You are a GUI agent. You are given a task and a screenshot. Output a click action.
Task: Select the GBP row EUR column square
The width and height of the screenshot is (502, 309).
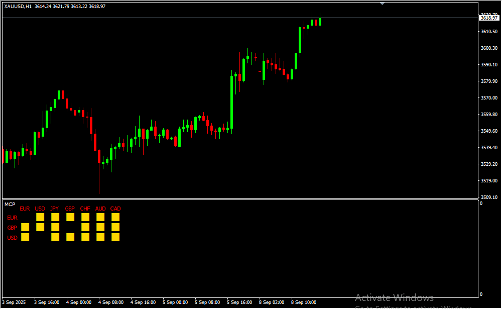pos(25,227)
